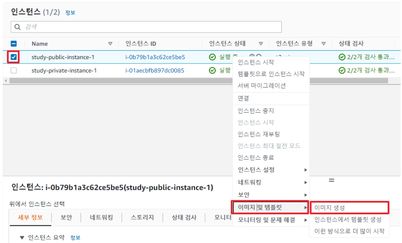This screenshot has height=243, width=402.
Task: Focus the instance search input field
Action: (x=146, y=27)
